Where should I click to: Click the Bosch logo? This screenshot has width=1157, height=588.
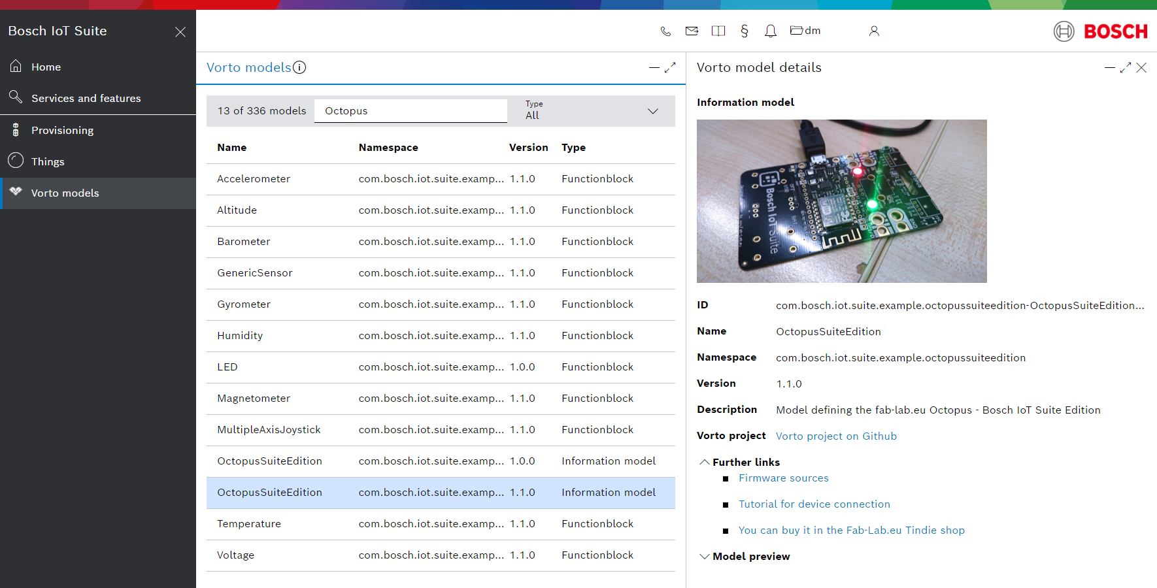coord(1101,31)
